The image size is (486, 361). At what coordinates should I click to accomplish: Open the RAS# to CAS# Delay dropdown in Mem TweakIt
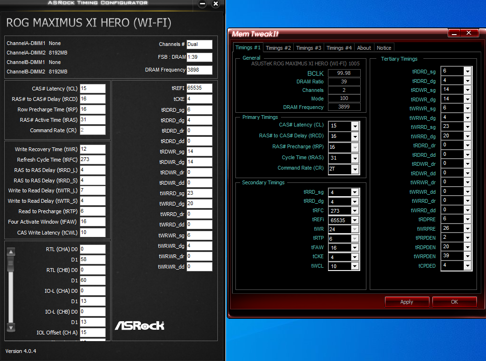pos(355,136)
